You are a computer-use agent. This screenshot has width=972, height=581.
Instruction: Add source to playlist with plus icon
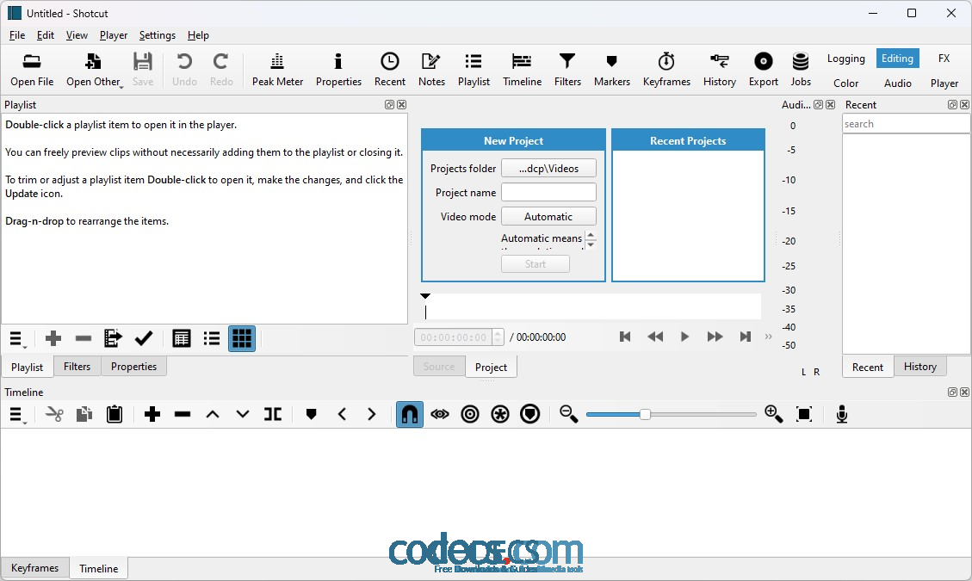(53, 338)
